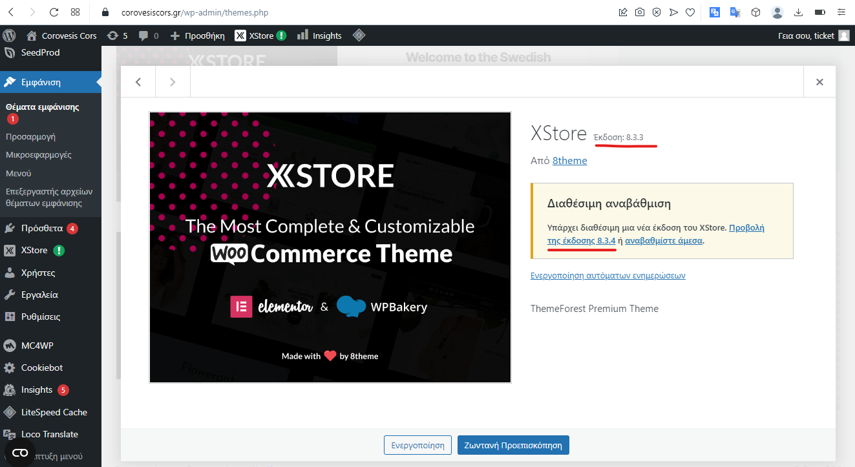Screen dimensions: 855x467
Task: Take a snapshot with camera icon
Action: tap(640, 12)
